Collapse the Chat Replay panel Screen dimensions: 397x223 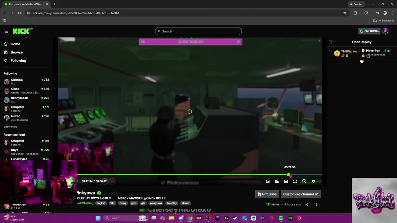[331, 42]
